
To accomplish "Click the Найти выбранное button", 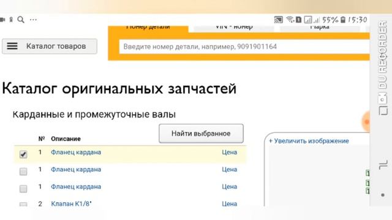I will click(x=201, y=133).
